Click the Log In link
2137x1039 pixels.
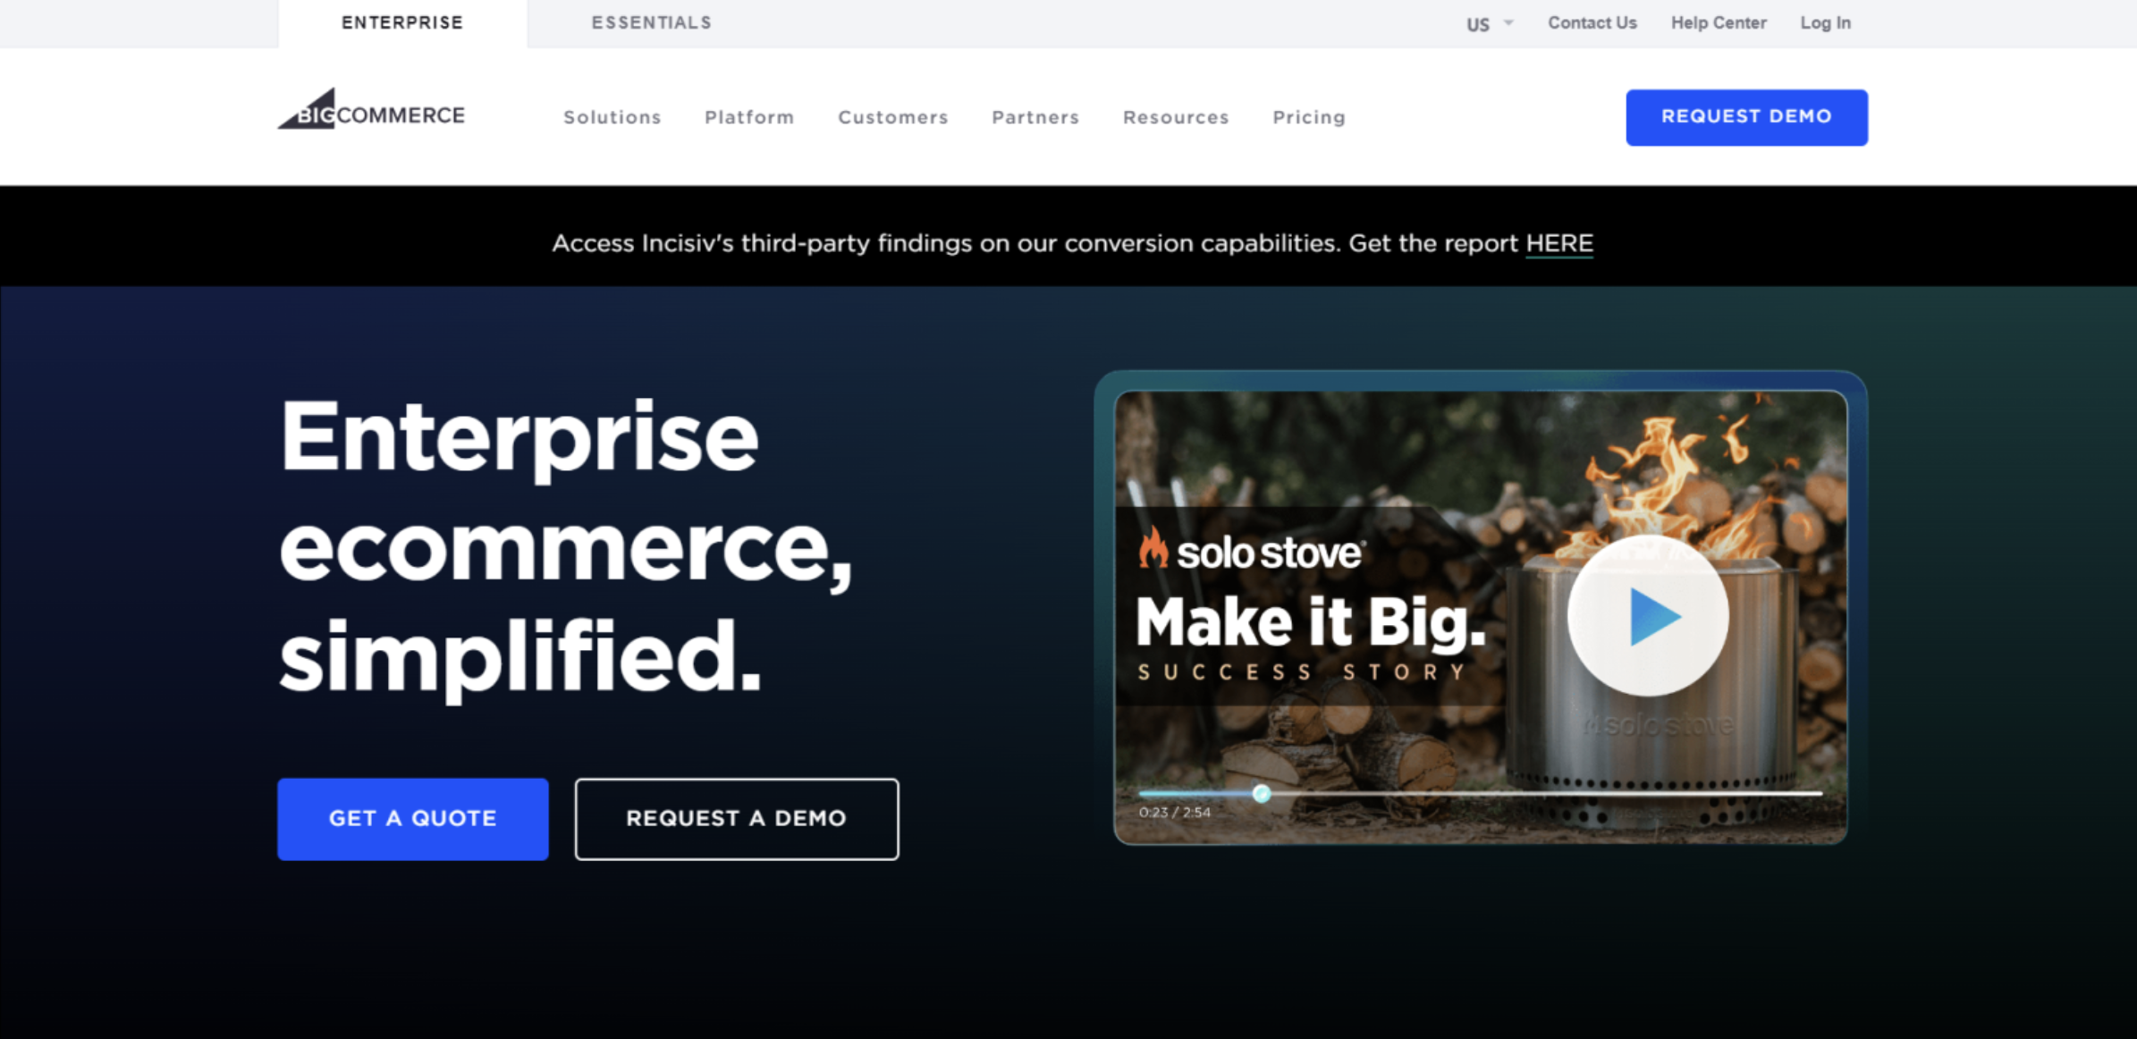[1826, 23]
